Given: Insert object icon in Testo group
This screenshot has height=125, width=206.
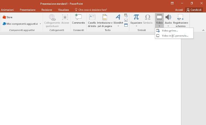Looking at the screenshot, I should (x=126, y=25).
